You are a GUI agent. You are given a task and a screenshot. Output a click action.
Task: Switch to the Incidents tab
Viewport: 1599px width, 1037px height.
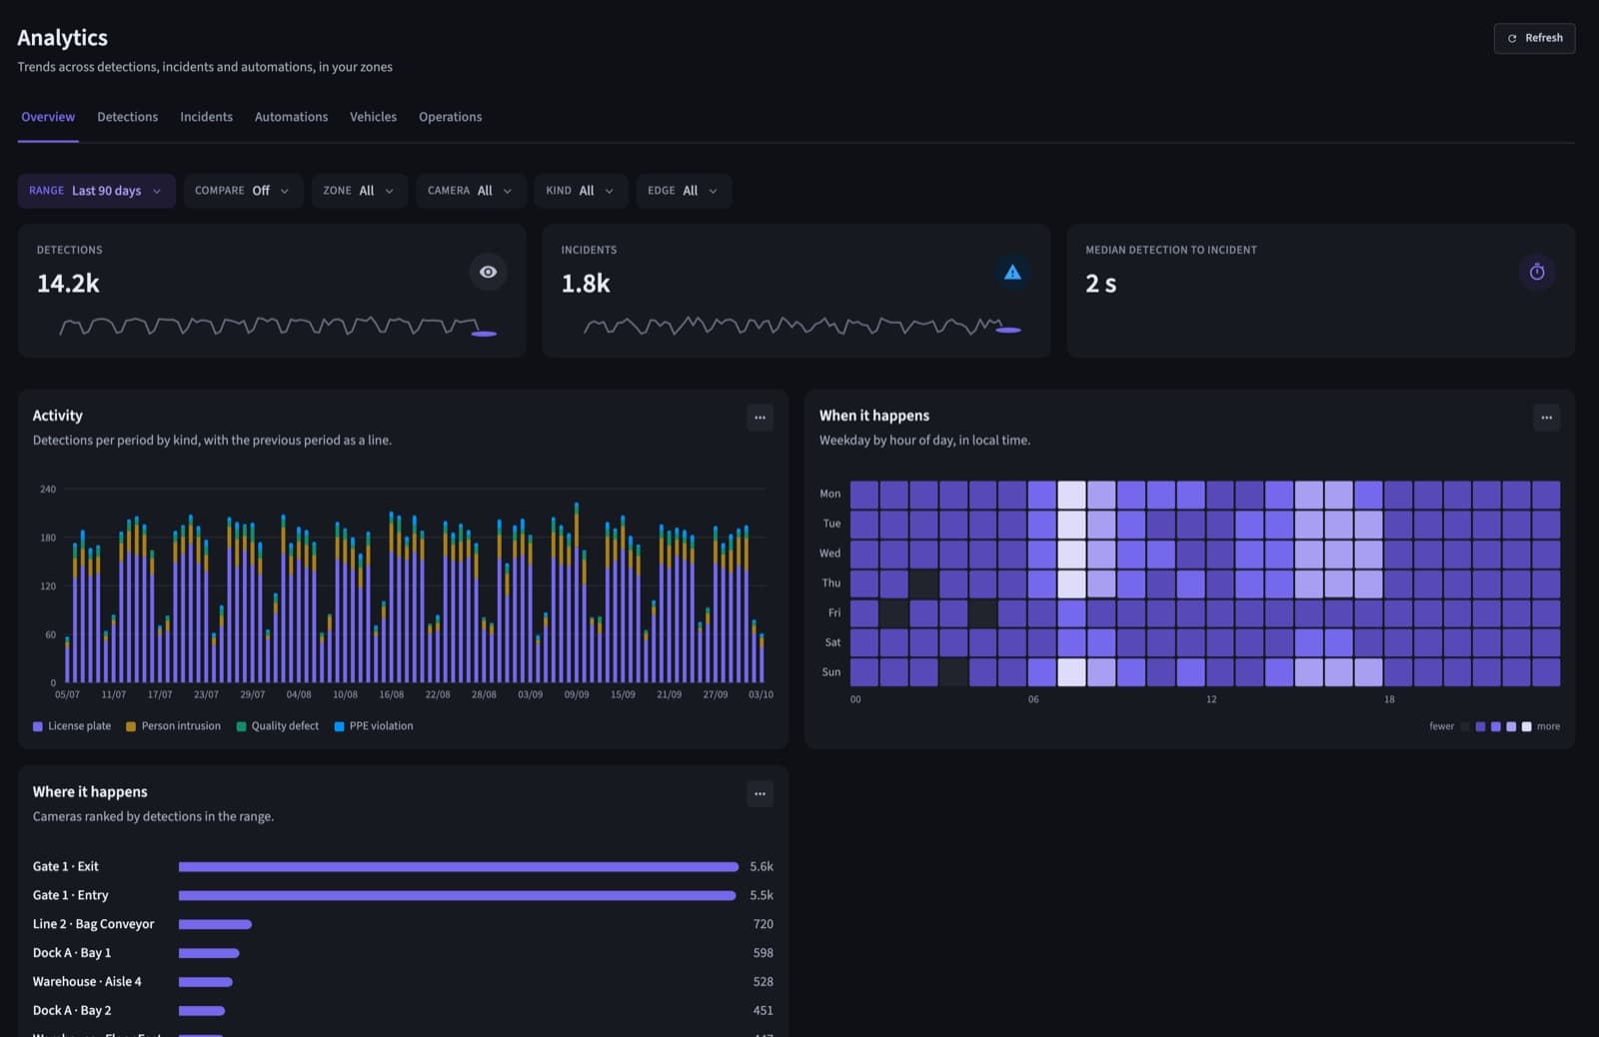click(x=206, y=117)
